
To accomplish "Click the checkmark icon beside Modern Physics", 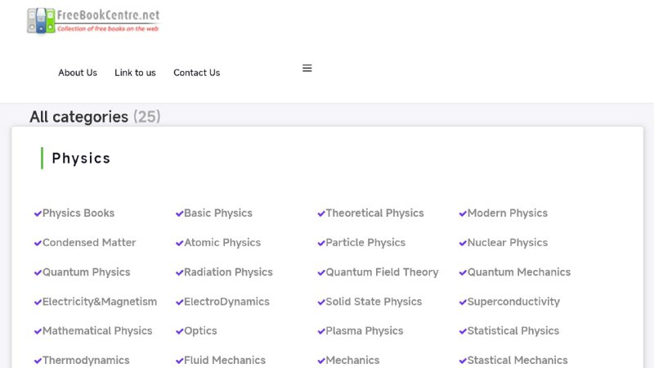I will pos(463,213).
